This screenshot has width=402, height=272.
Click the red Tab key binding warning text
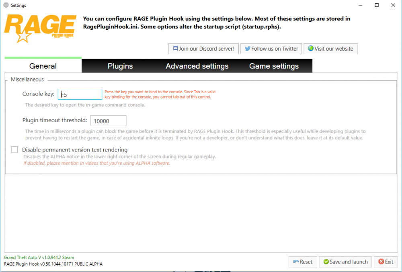click(160, 94)
